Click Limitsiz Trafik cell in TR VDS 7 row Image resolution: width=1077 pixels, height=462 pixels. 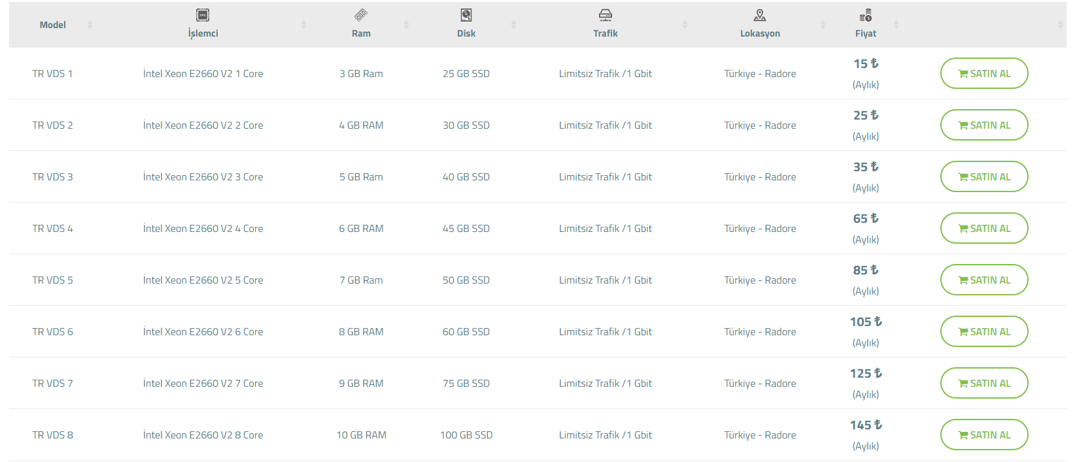(606, 384)
